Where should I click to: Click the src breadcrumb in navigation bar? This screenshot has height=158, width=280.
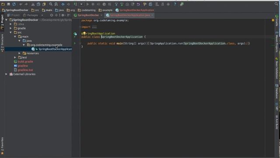coord(35,10)
